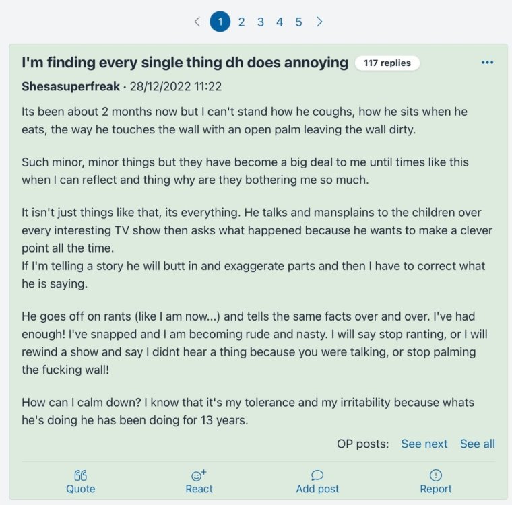Viewport: 512px width, 505px height.
Task: Go to next page with right chevron
Action: coord(319,22)
